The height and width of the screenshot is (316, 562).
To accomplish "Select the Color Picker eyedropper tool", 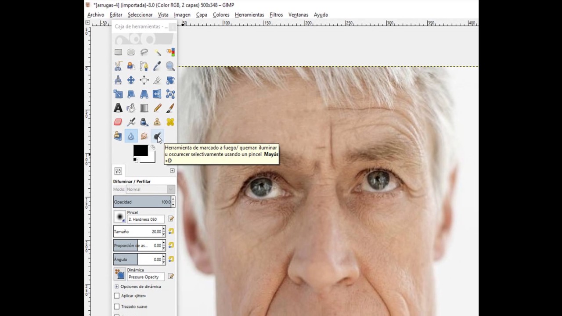I will [157, 66].
